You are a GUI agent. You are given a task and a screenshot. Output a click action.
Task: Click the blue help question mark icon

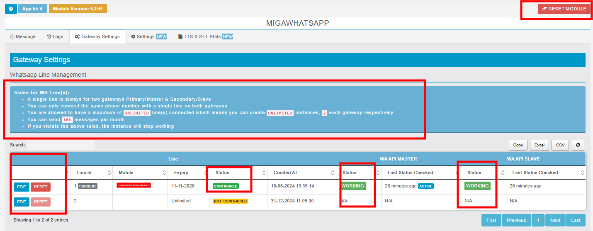click(x=11, y=9)
